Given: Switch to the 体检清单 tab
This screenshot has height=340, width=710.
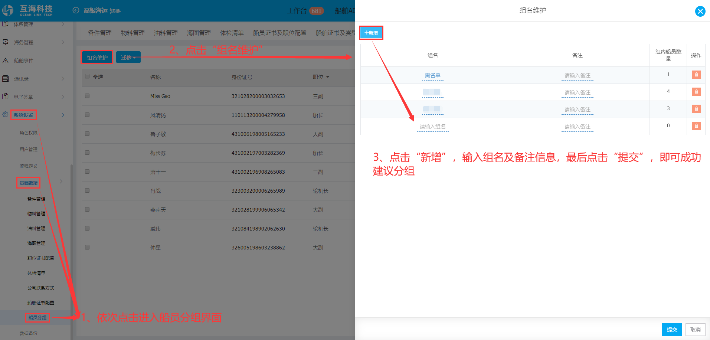Looking at the screenshot, I should (232, 33).
